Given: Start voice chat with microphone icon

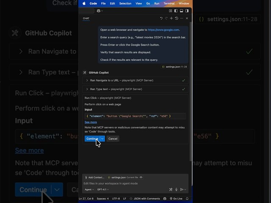Looking at the screenshot, I should [176, 189].
